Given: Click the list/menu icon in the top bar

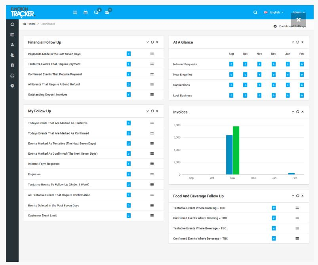Looking at the screenshot, I should [75, 12].
